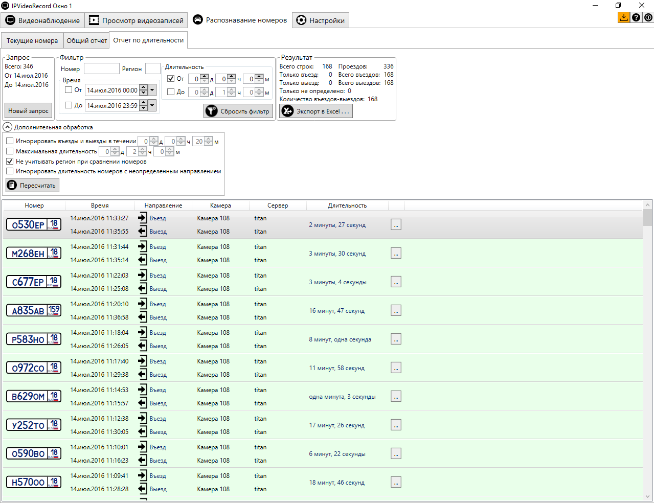Open the time От date dropdown arrow
654x503 pixels.
[x=152, y=90]
